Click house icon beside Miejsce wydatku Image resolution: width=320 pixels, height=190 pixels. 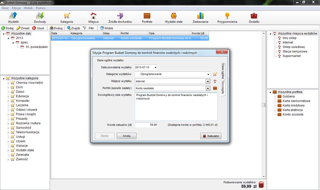(x=215, y=81)
